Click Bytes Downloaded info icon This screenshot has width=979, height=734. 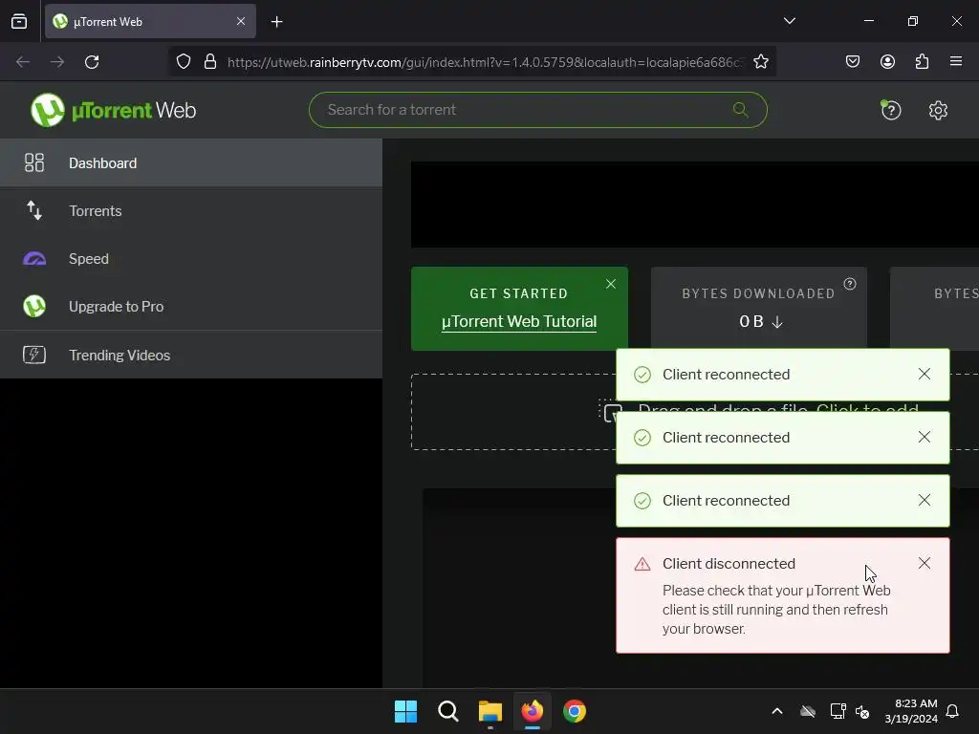click(x=850, y=284)
